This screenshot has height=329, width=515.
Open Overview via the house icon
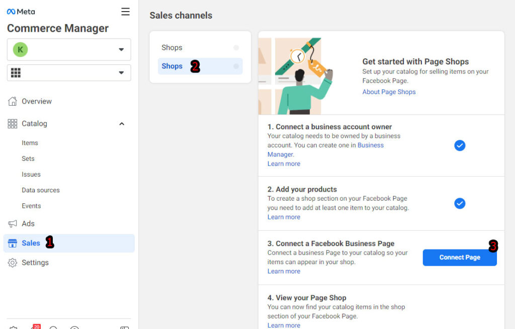pos(13,101)
